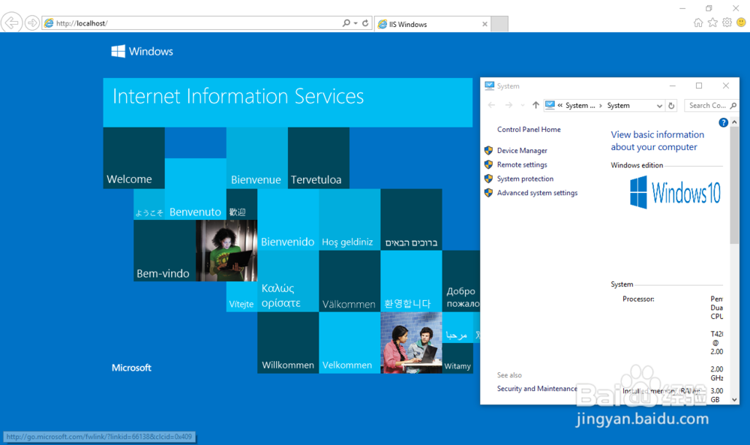Viewport: 750px width, 445px height.
Task: Click the Windows logo icon in the webpage header
Action: (x=118, y=51)
